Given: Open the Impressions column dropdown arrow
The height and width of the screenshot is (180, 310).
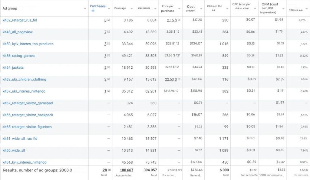Looking at the screenshot, I should point(155,8).
